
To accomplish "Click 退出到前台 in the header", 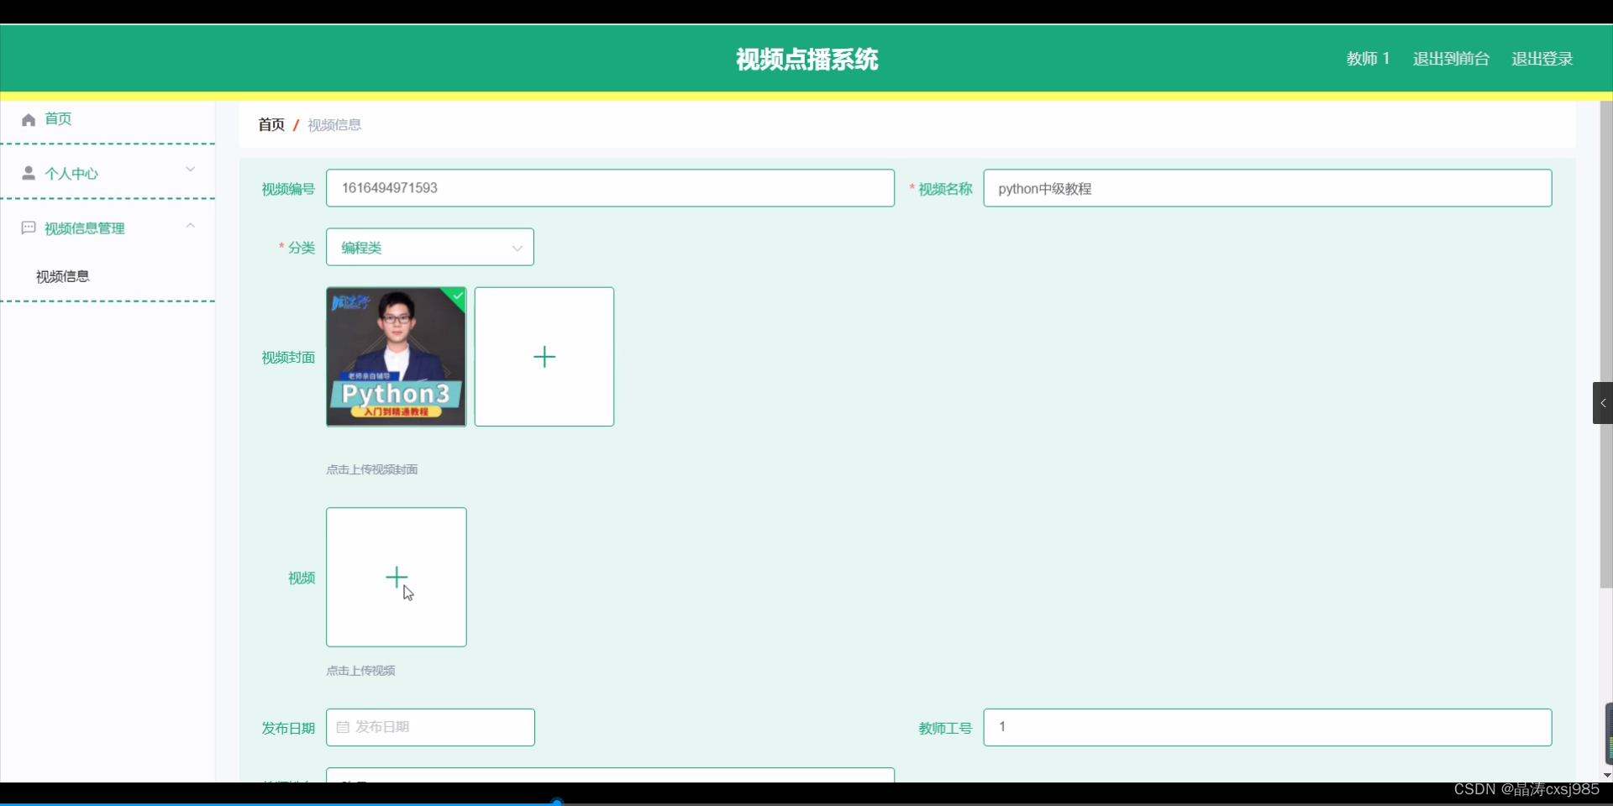I will (x=1449, y=58).
